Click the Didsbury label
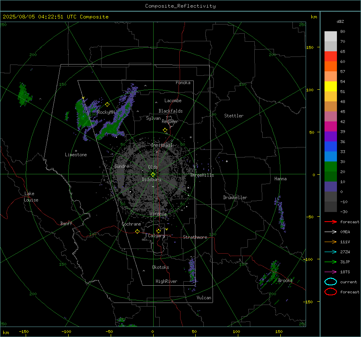 tap(151, 180)
